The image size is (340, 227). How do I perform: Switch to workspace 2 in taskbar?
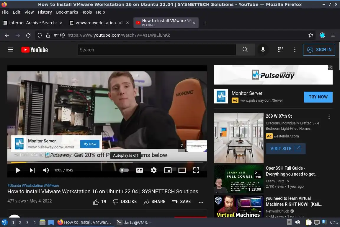tap(20, 223)
